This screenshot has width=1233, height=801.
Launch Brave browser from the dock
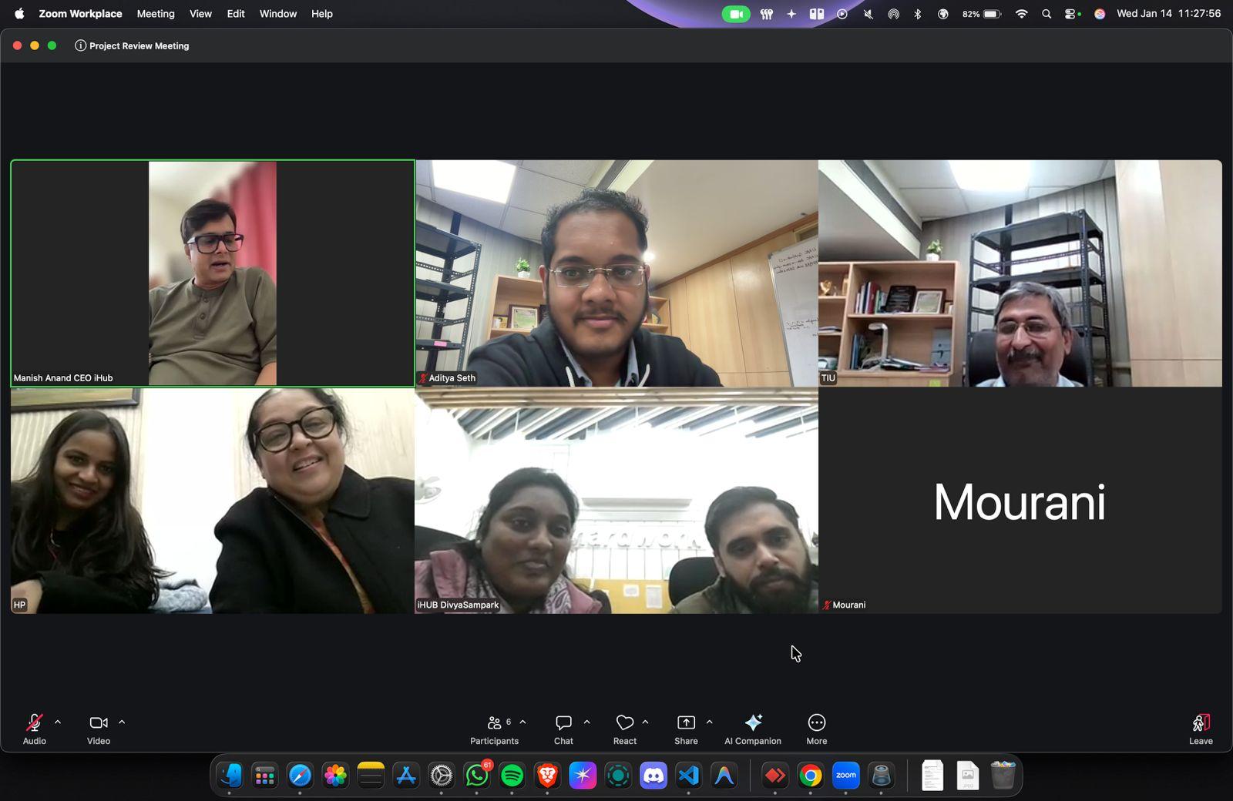547,776
